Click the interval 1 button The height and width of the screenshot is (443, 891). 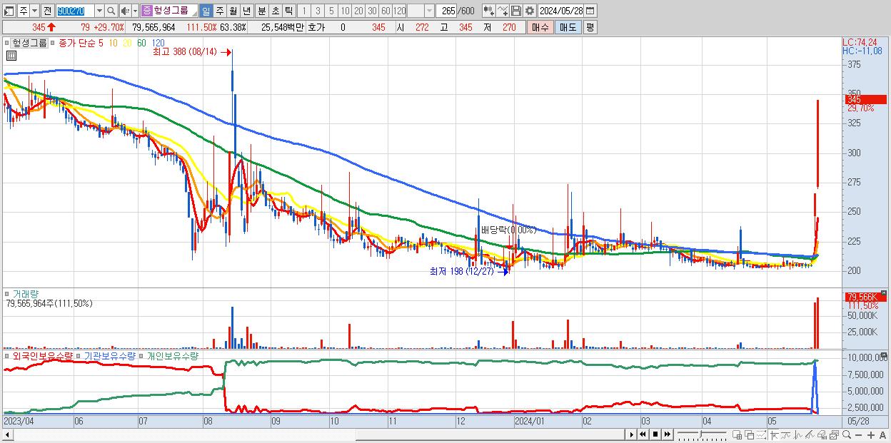coord(303,11)
